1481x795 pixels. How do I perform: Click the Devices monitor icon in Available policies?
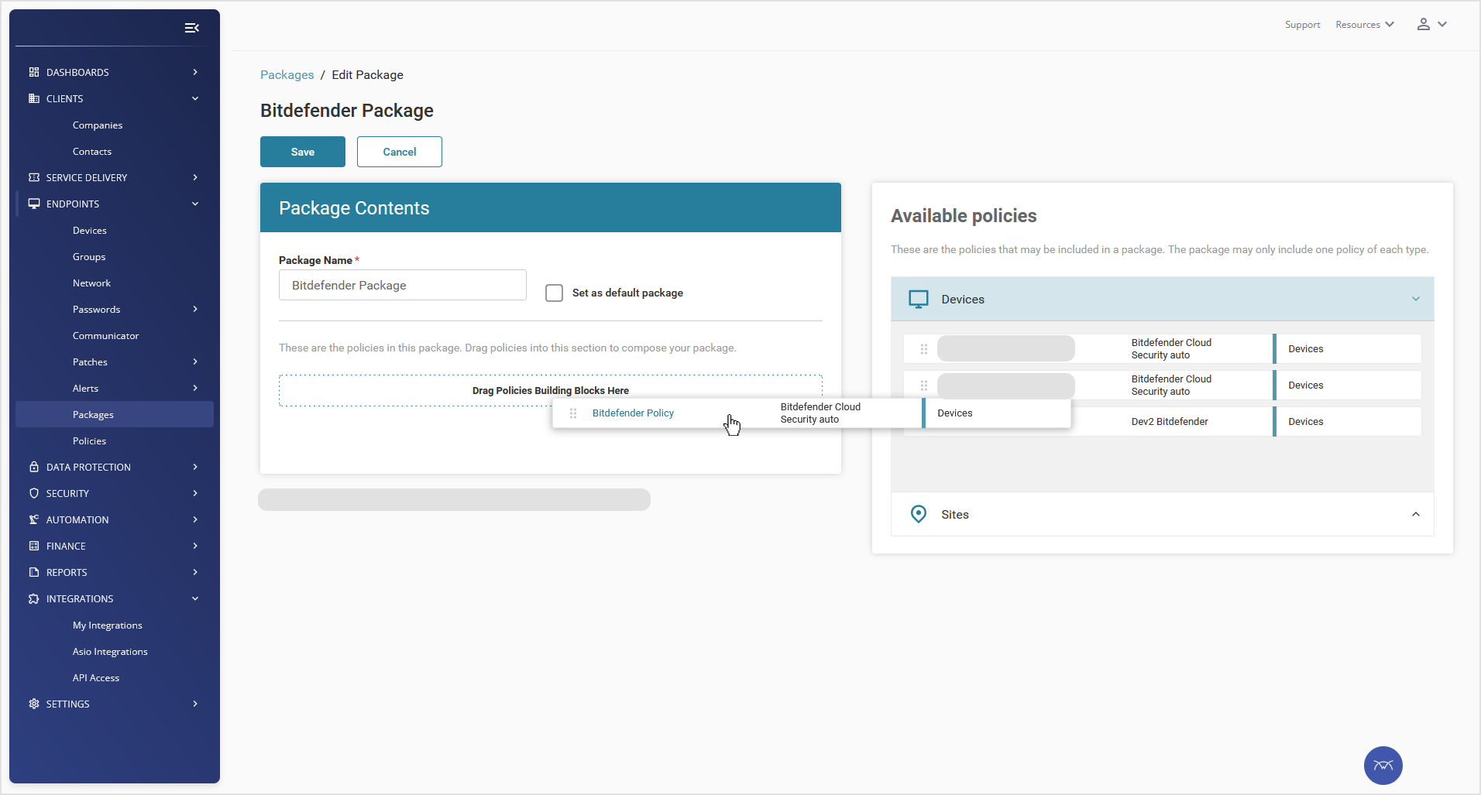click(x=919, y=299)
